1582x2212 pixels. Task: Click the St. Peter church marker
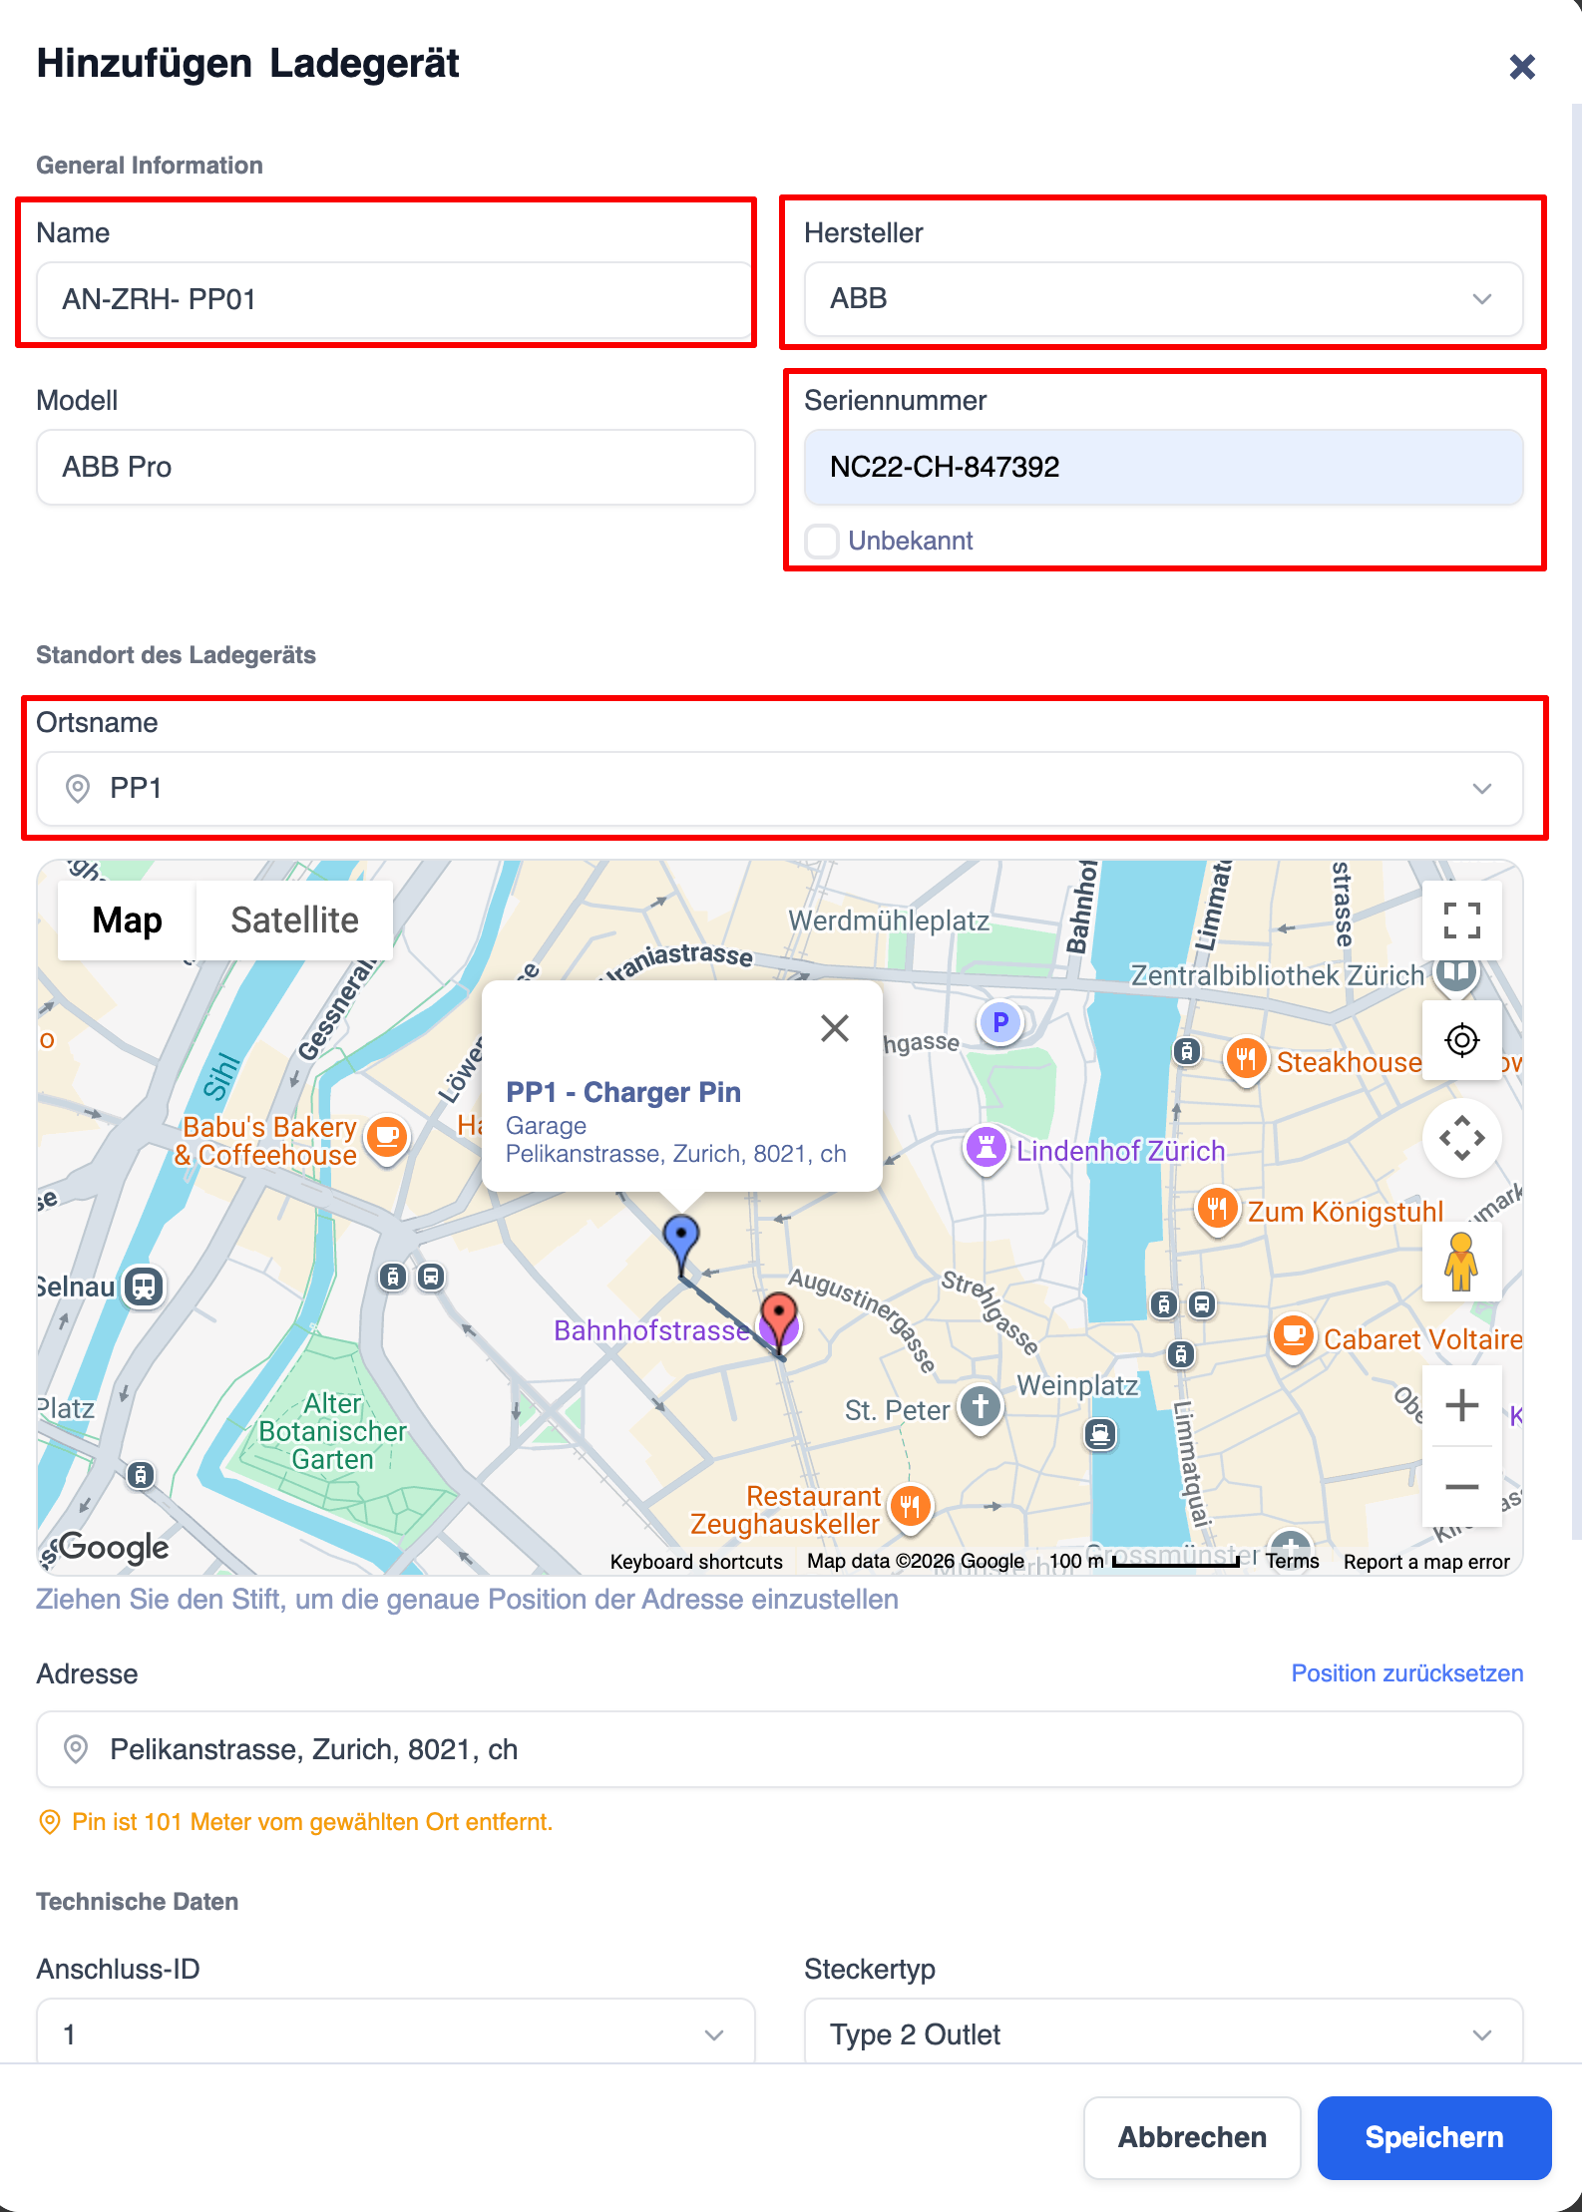click(x=981, y=1408)
